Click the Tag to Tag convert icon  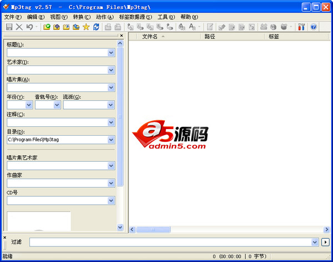click(x=170, y=27)
